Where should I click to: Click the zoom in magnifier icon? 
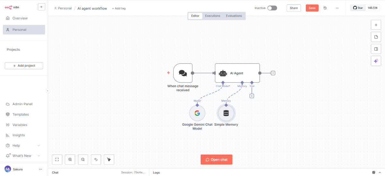70,159
